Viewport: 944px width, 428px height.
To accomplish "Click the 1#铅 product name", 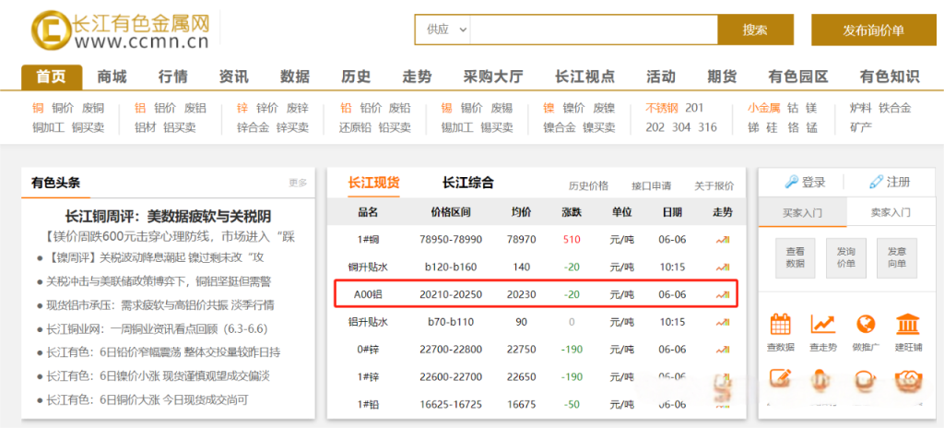I will click(368, 405).
